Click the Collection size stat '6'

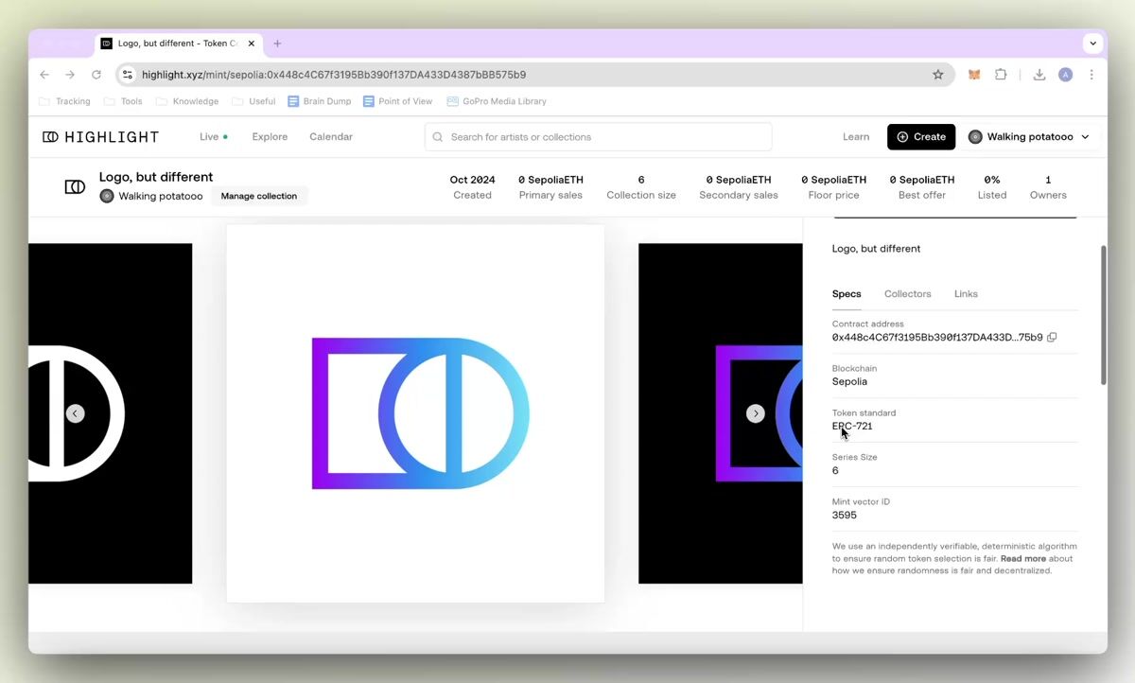click(641, 187)
